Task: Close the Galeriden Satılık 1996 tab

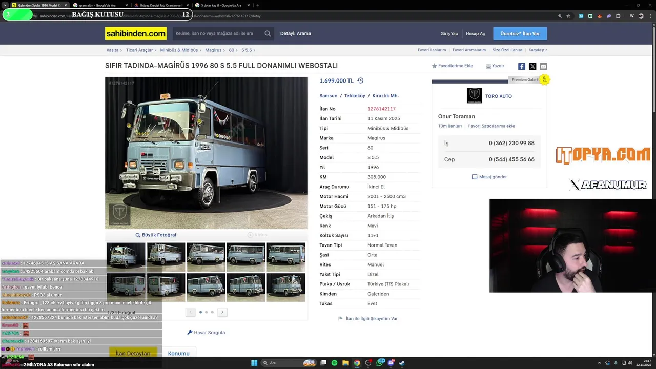Action: (x=65, y=5)
